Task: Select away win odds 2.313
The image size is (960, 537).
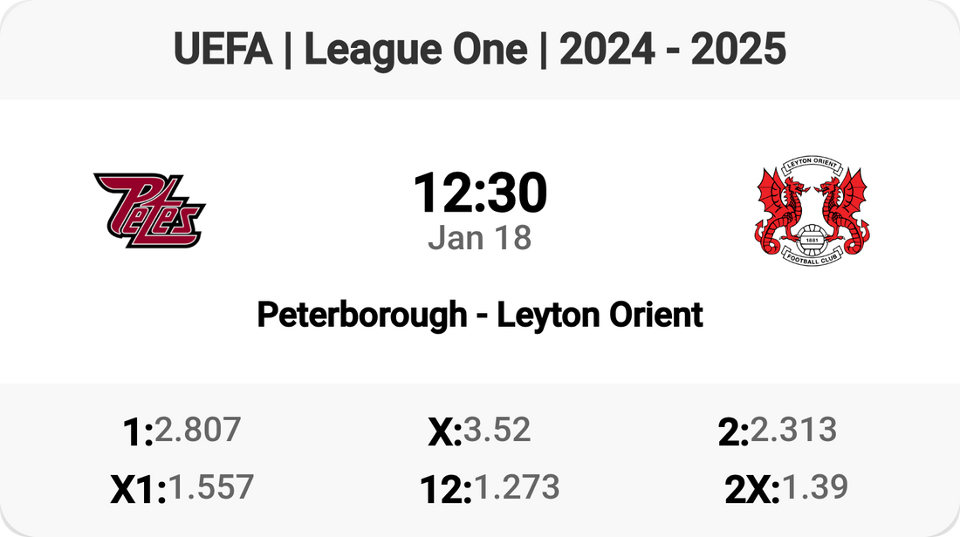Action: (x=793, y=430)
